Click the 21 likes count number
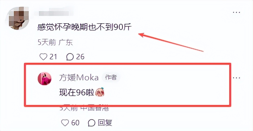 tap(53, 57)
